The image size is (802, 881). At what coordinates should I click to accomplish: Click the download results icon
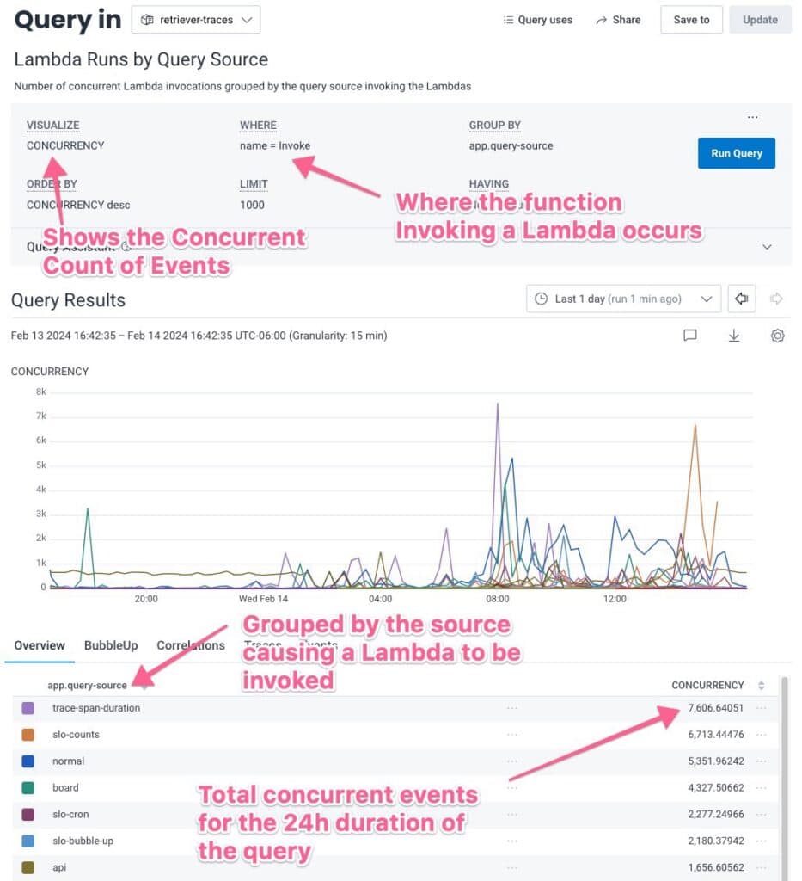pyautogui.click(x=734, y=336)
